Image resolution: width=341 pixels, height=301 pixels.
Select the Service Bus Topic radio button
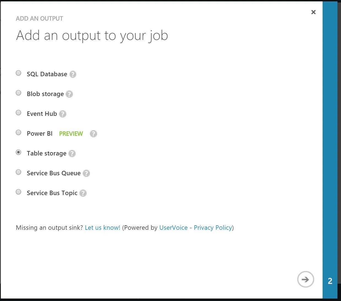pos(18,192)
